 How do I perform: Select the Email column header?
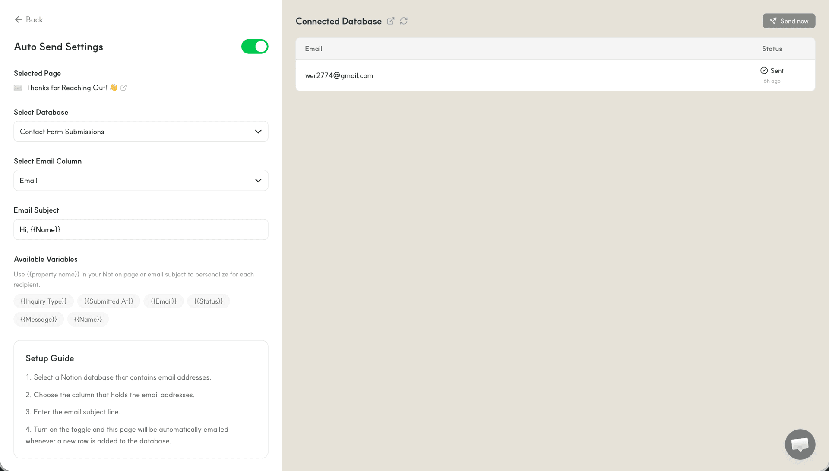(x=313, y=48)
